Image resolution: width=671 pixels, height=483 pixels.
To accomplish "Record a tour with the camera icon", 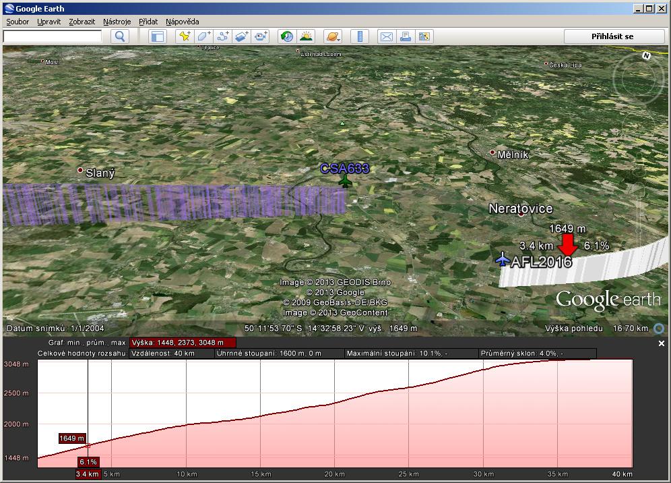I will [261, 36].
